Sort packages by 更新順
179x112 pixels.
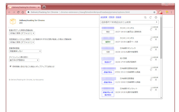click(x=112, y=17)
